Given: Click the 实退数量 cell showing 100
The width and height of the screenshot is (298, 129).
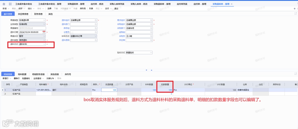Looking at the screenshot, I should point(109,90).
